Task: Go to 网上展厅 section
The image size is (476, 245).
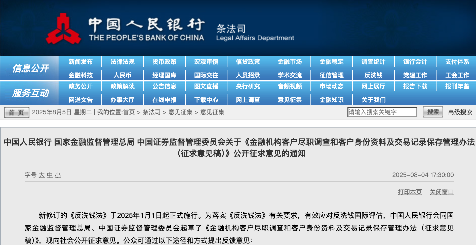Action: 374,86
